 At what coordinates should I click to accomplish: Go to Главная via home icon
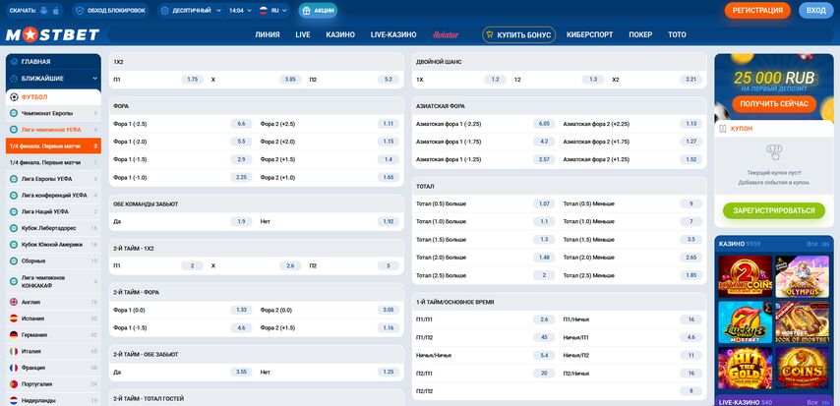click(14, 62)
